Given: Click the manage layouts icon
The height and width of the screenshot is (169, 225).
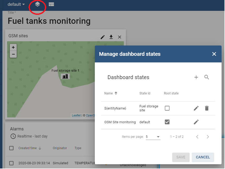Looking at the screenshot, I should pyautogui.click(x=51, y=4).
